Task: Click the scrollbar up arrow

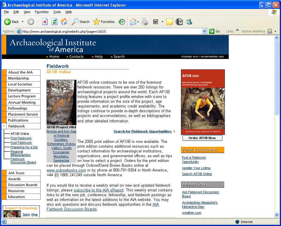Action: point(277,38)
